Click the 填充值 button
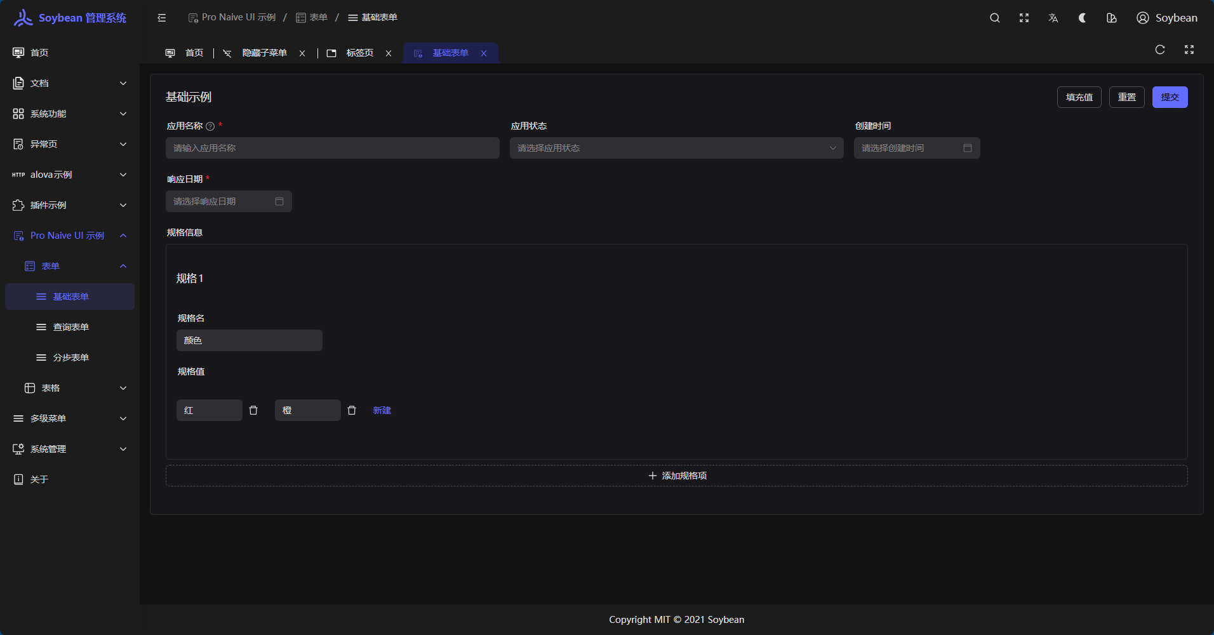1214x635 pixels. 1079,97
